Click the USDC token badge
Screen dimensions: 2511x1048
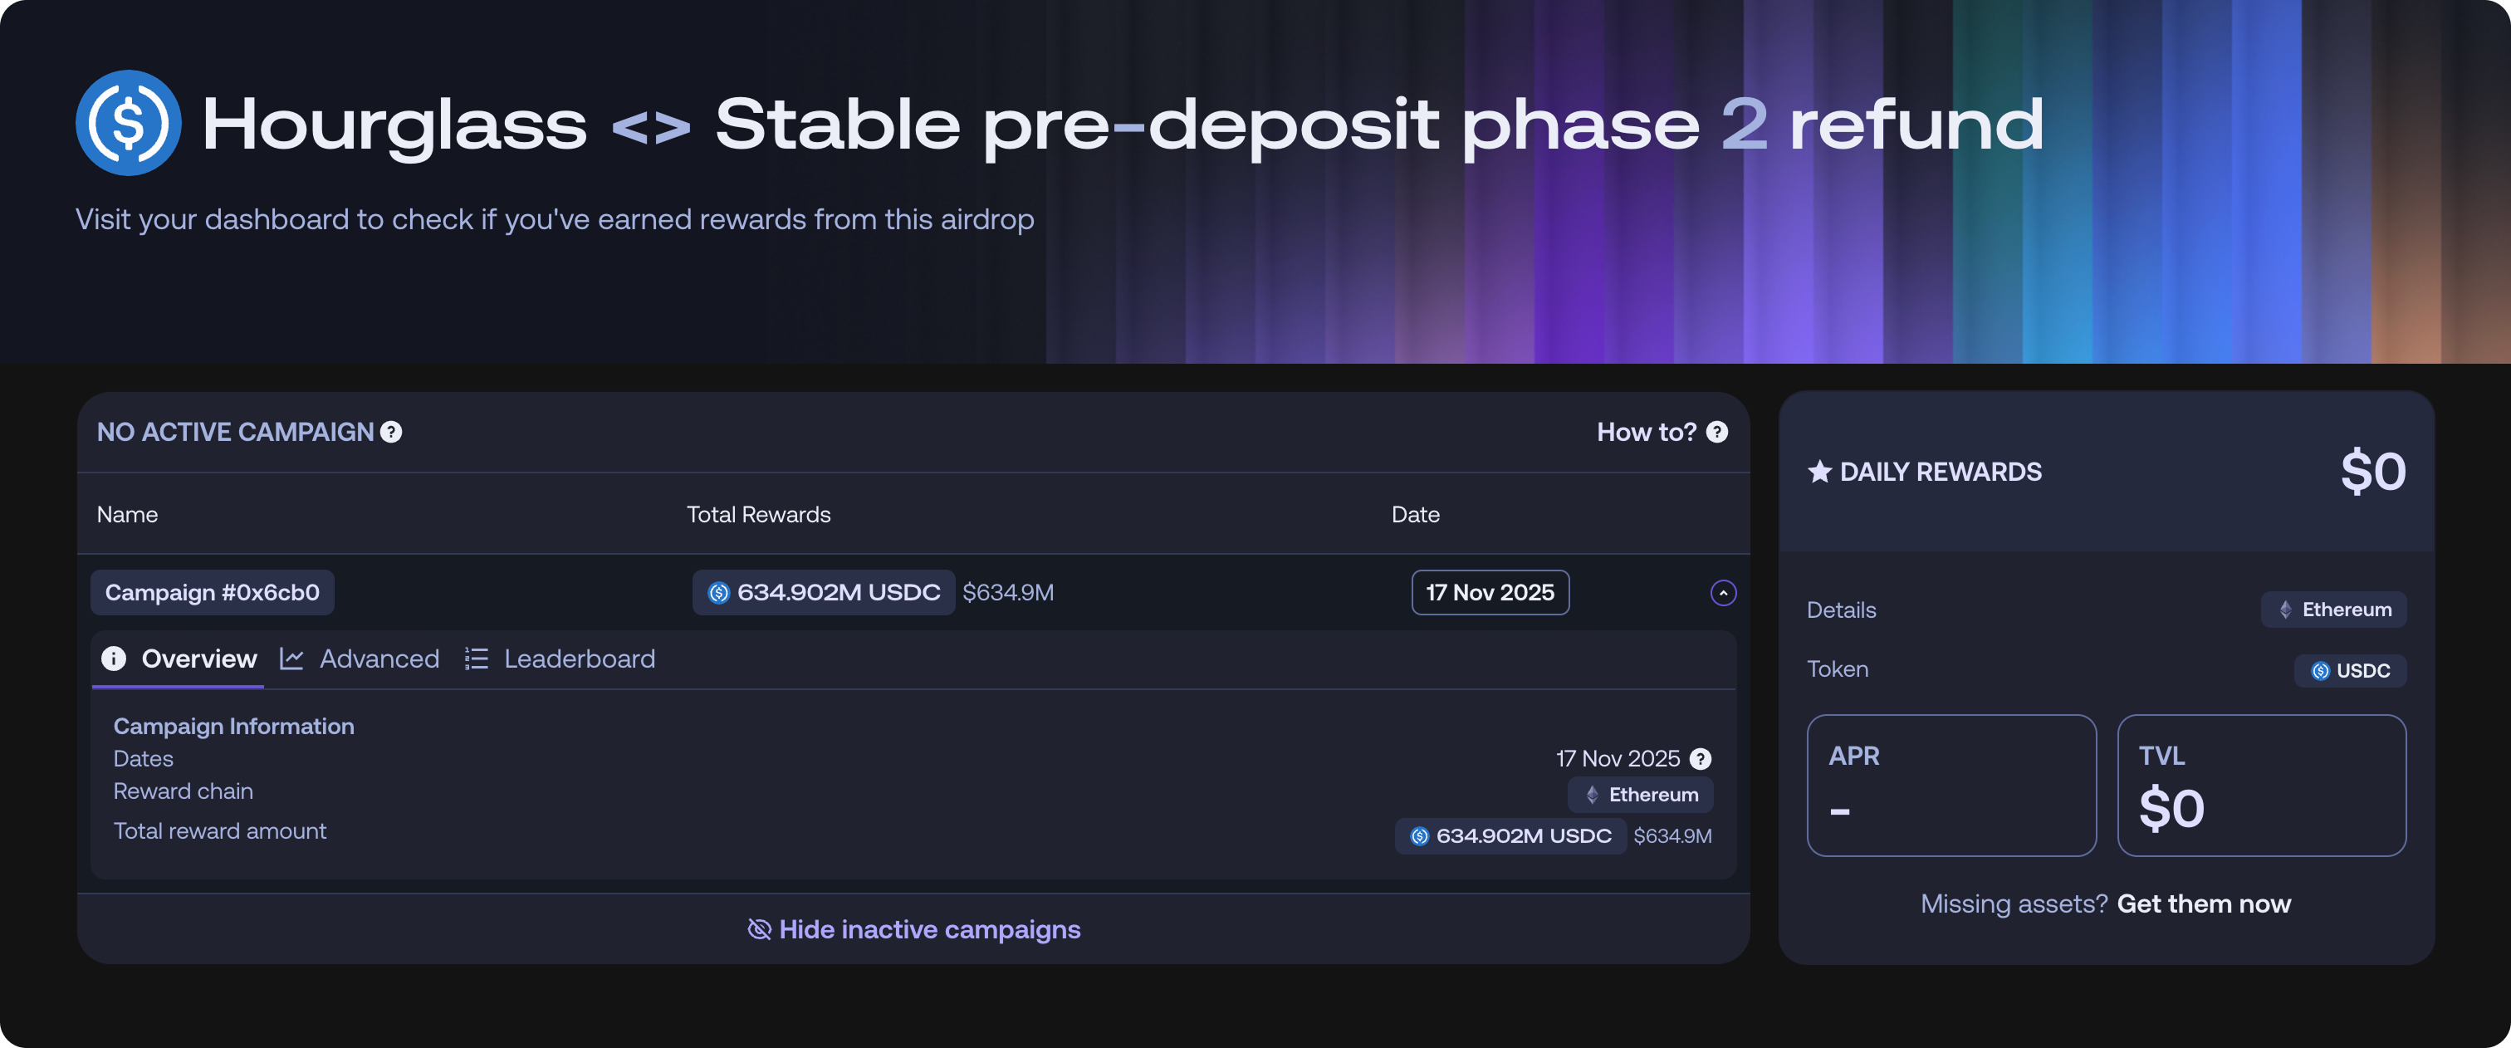tap(2349, 671)
